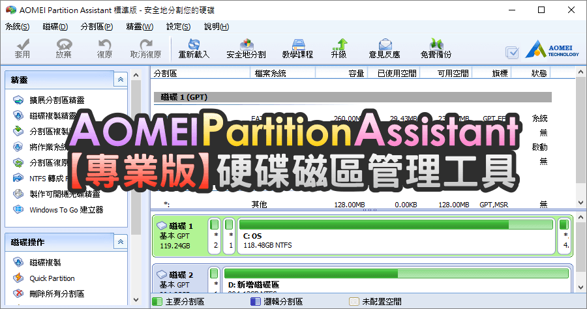587x309 pixels.
Task: Select small partition 1 block on 磁碟 1
Action: coord(229,237)
